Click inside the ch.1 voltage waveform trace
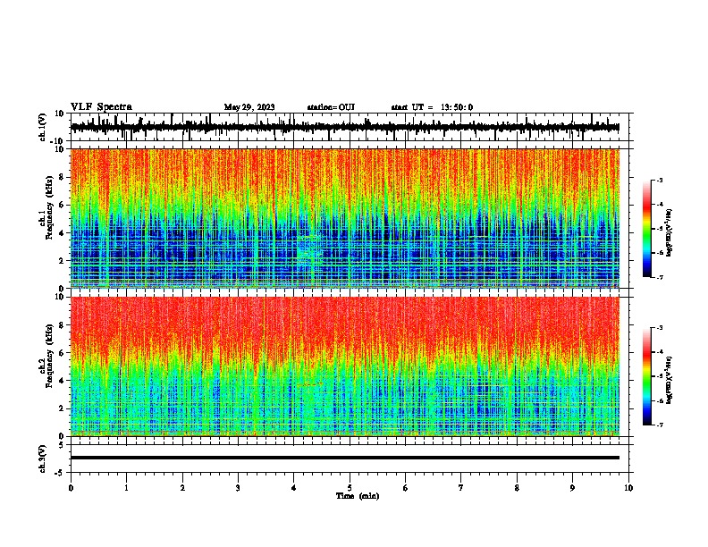 click(345, 128)
